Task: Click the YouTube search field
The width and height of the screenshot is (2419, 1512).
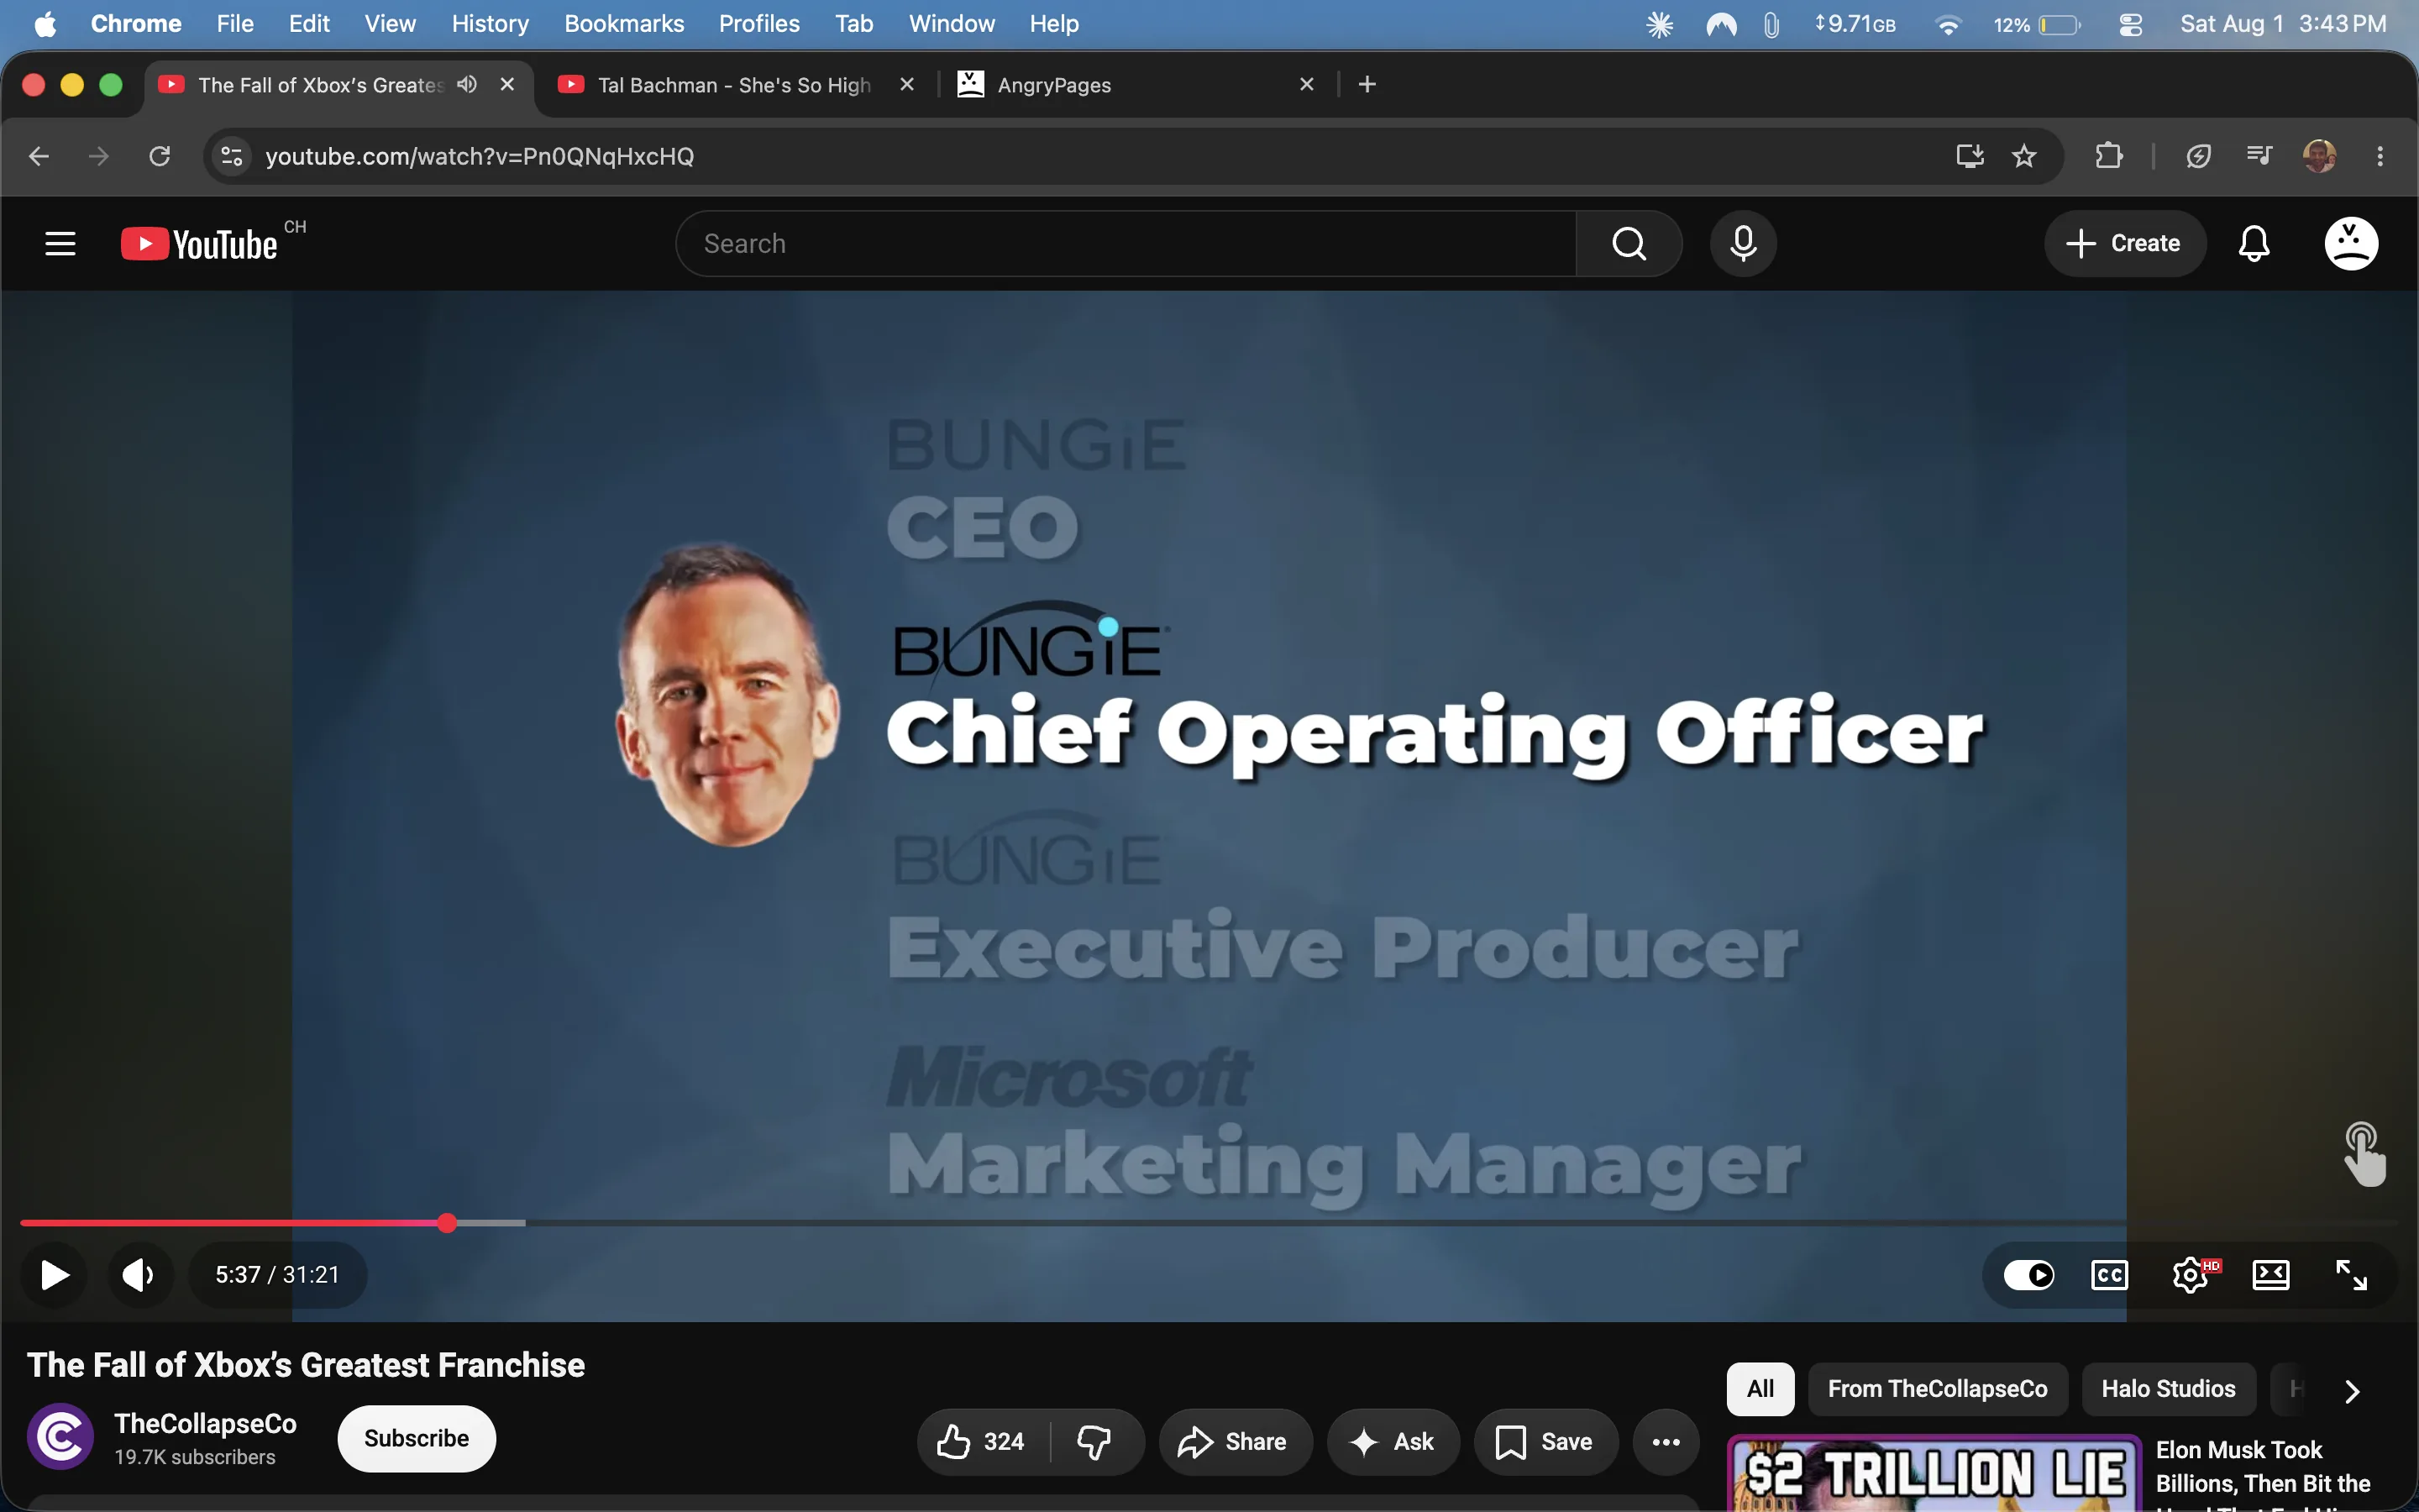Action: coord(1126,244)
